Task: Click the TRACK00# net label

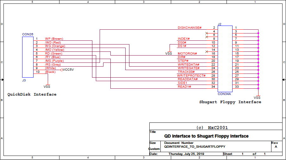Action: coord(186,72)
